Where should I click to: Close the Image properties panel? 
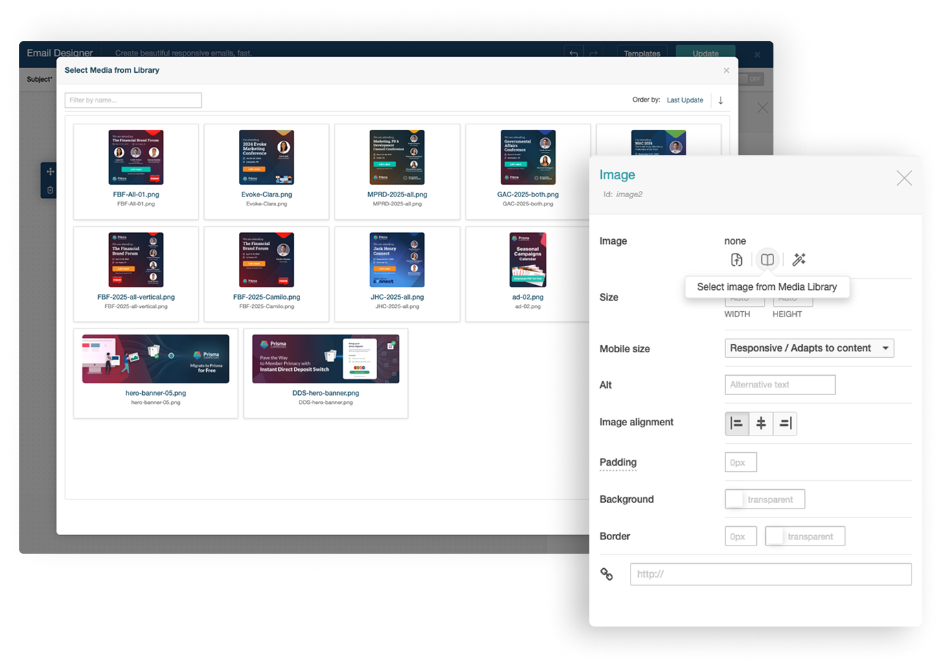pos(904,179)
